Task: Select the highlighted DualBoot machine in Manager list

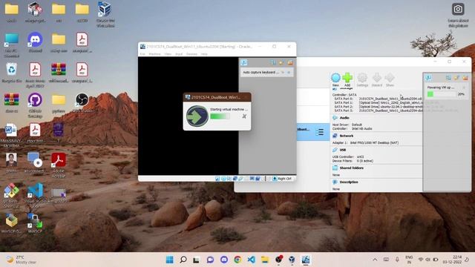Action: pyautogui.click(x=313, y=132)
